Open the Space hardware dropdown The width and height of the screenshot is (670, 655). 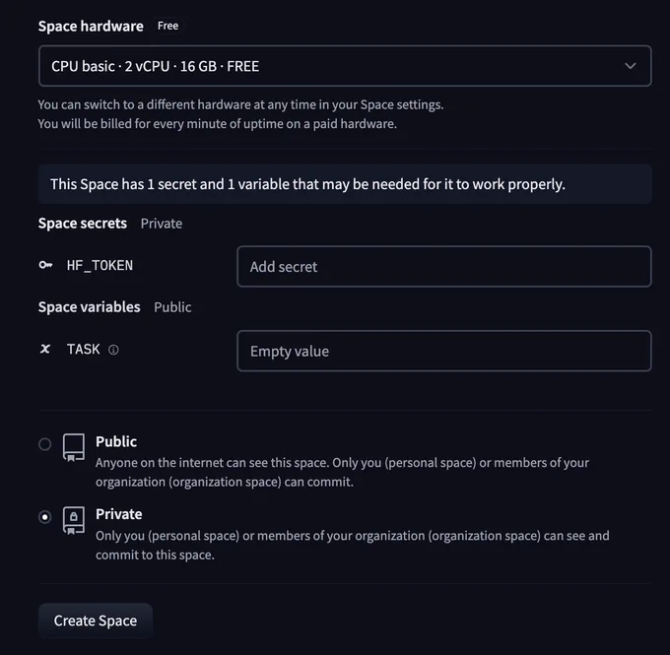(x=345, y=66)
